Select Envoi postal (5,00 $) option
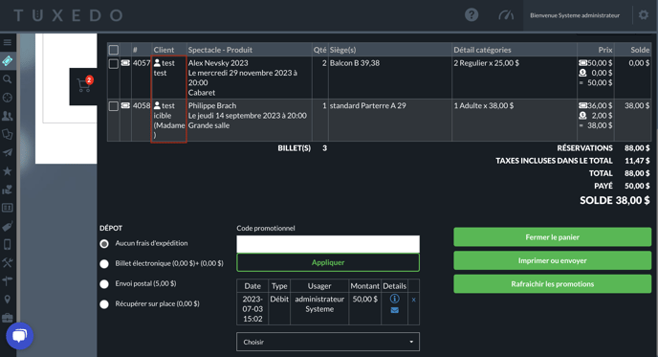The image size is (658, 357). (x=104, y=284)
